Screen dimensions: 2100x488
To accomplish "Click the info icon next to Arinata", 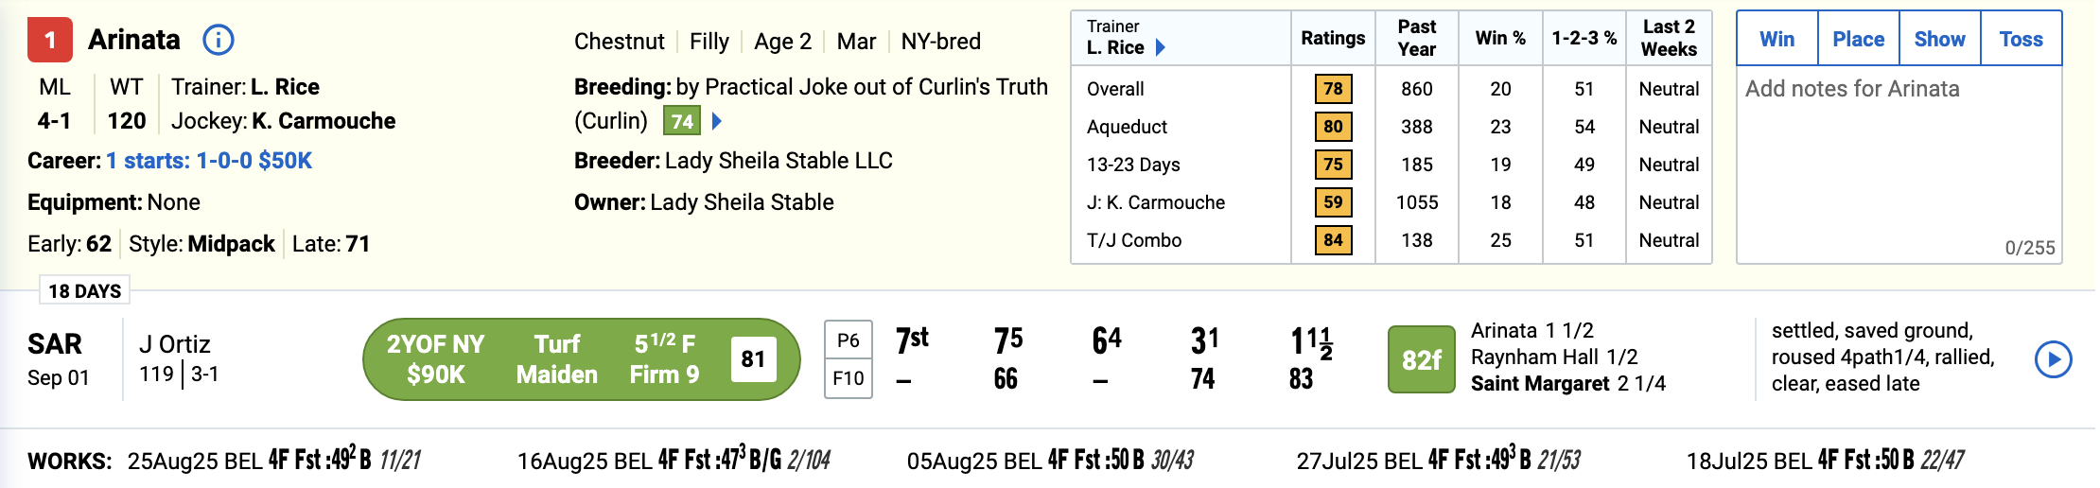I will 219,40.
